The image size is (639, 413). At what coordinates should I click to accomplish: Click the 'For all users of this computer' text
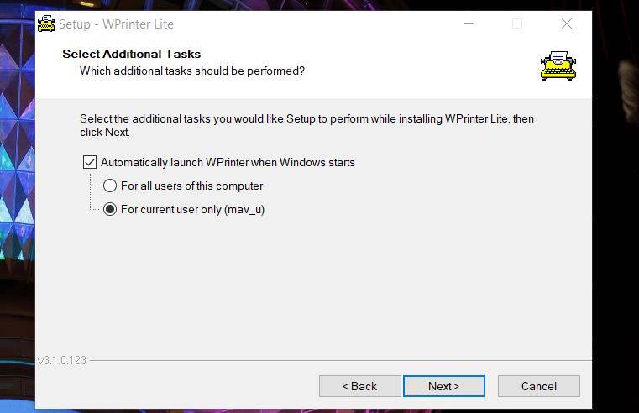coord(191,186)
